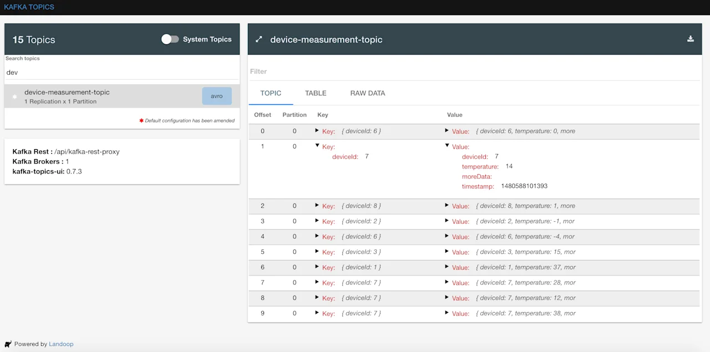Click the Offset column header
This screenshot has height=352, width=710.
tap(263, 115)
